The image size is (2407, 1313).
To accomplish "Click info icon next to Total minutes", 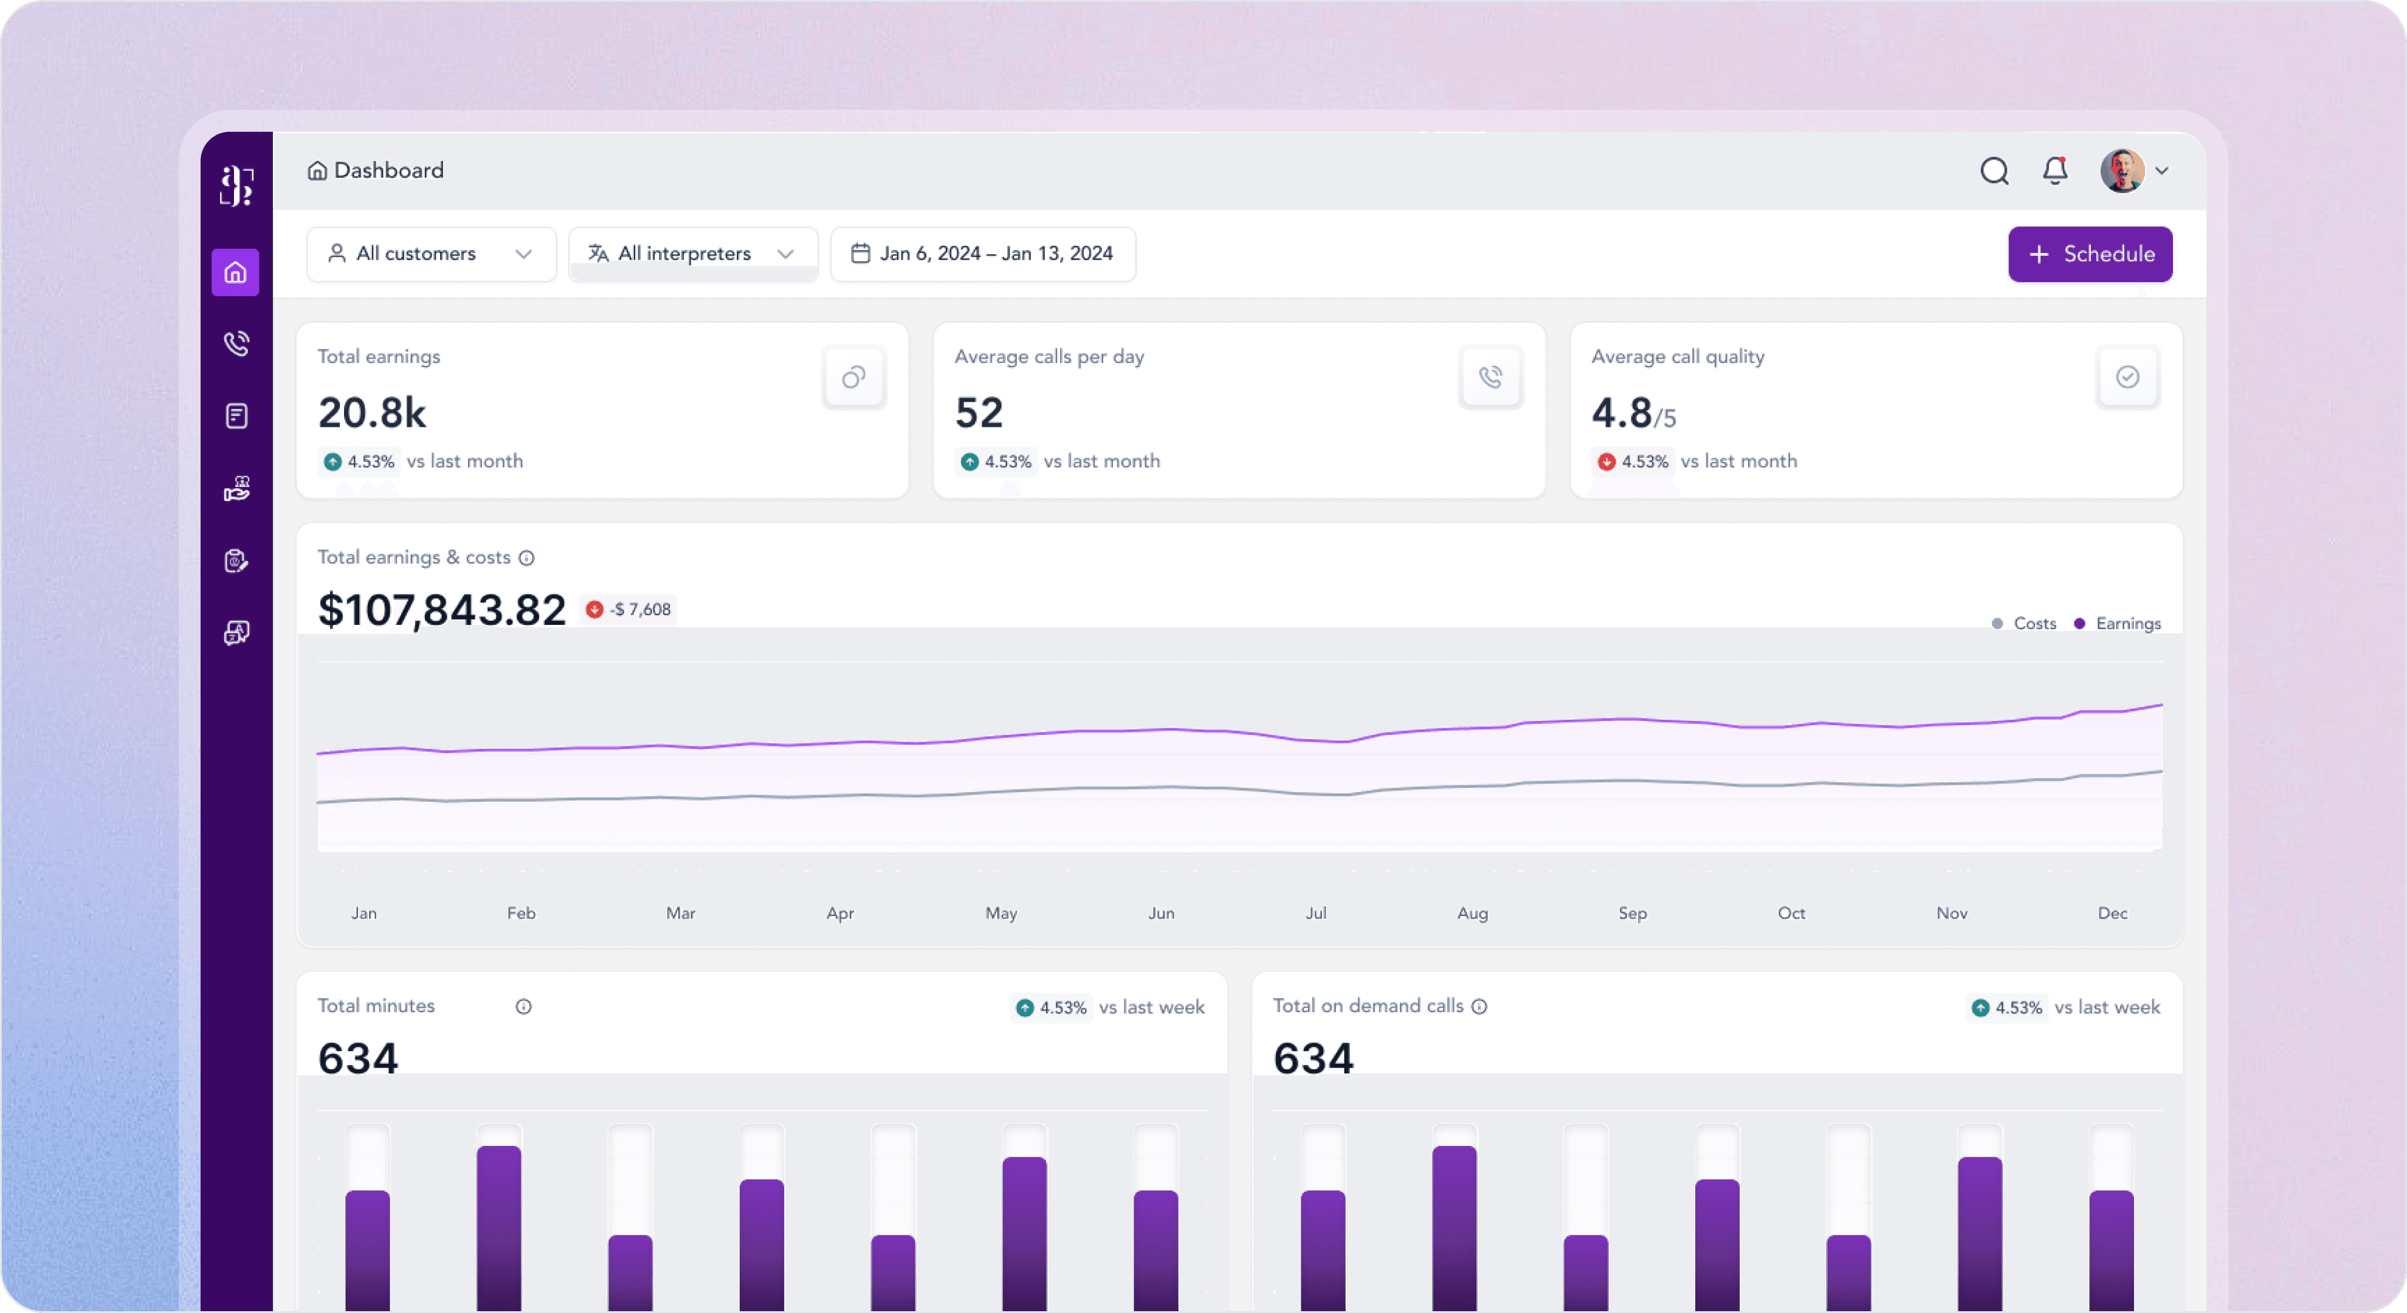I will pos(523,1007).
